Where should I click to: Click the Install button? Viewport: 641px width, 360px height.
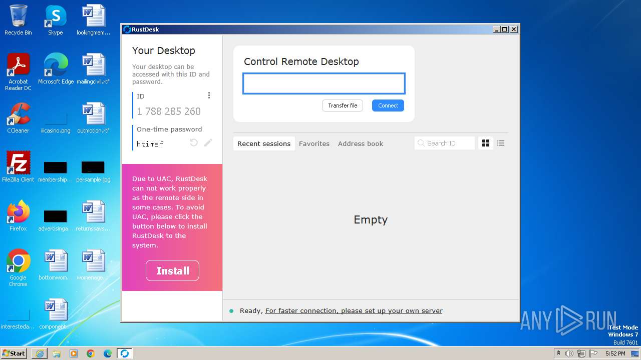[x=172, y=270]
